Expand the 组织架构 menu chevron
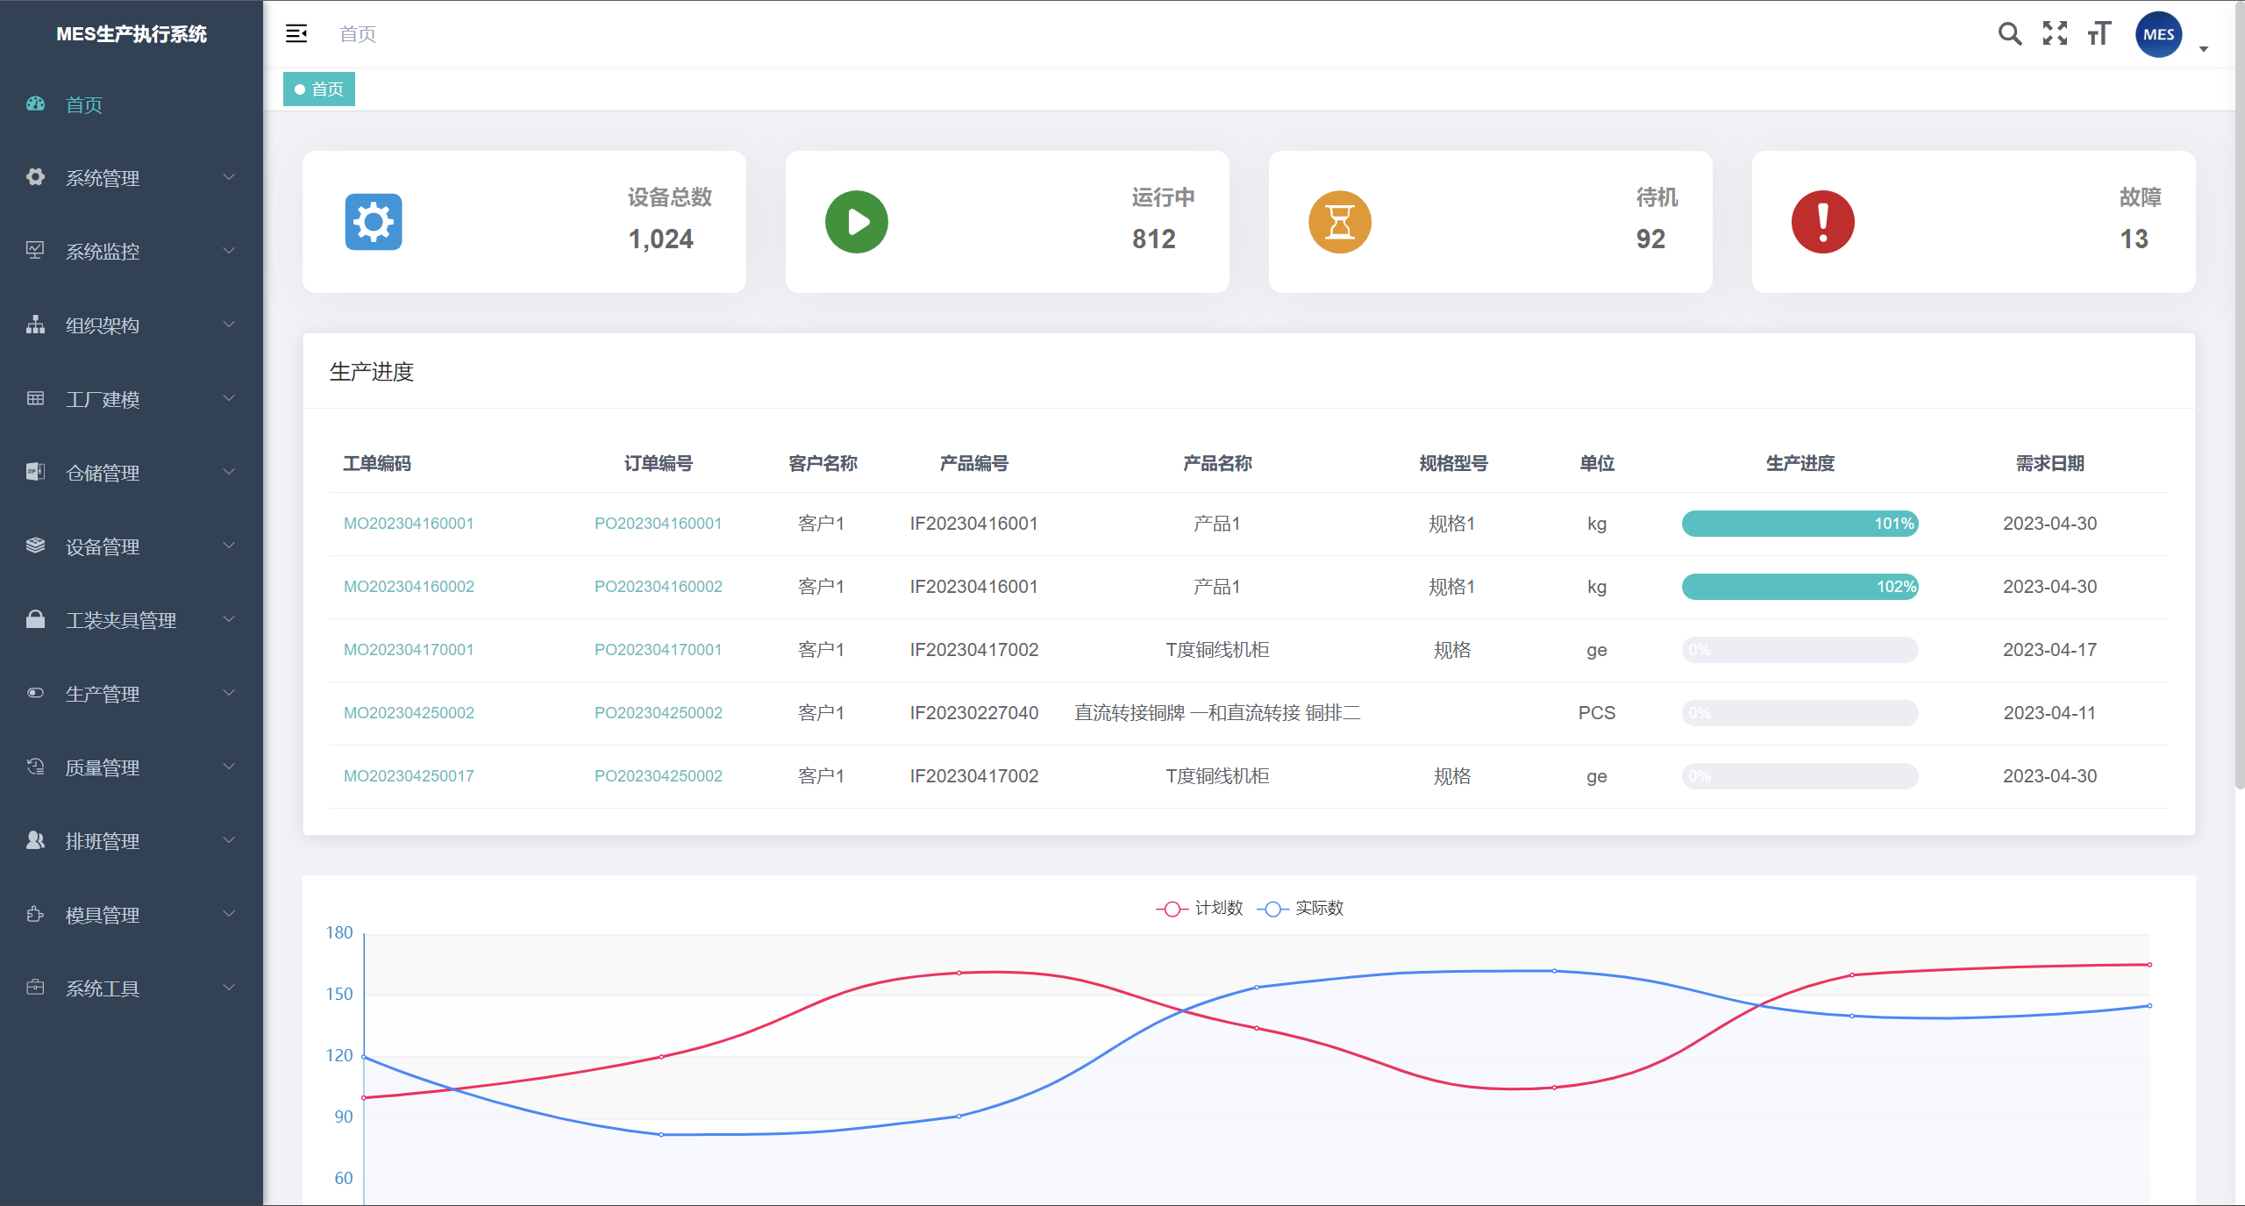This screenshot has height=1206, width=2245. (229, 325)
